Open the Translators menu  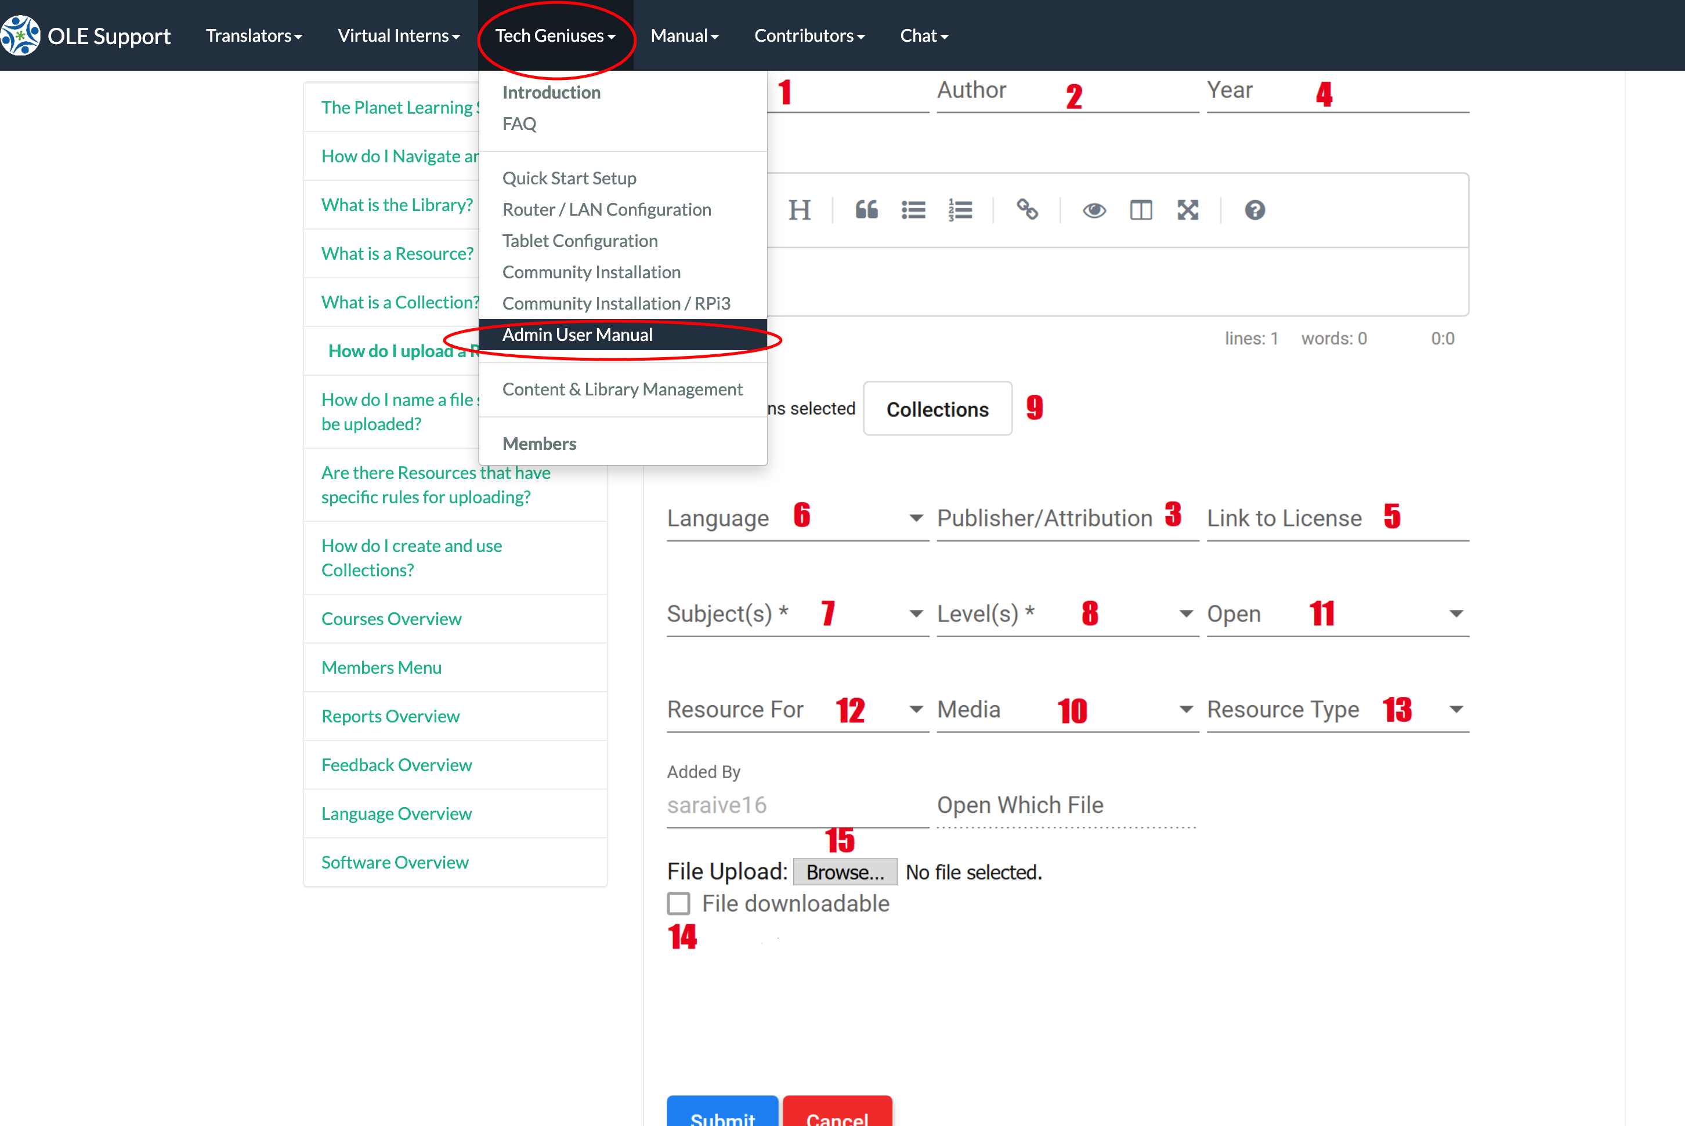tap(254, 35)
